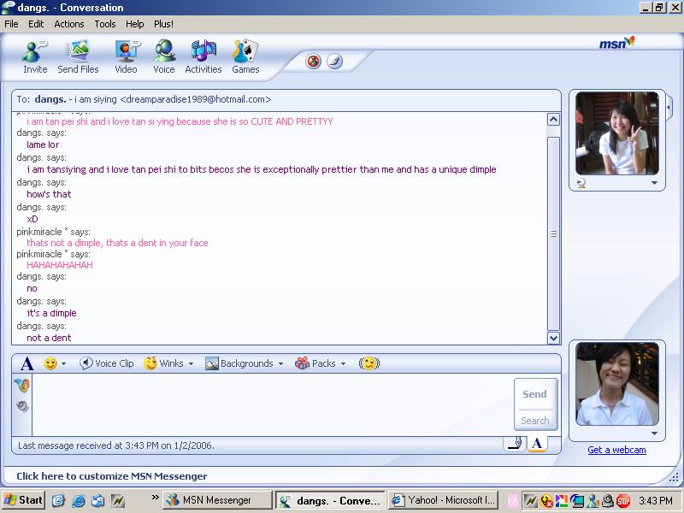Click the webcam icon under dangs' picture
Screen dimensions: 684x513
[x=581, y=183]
